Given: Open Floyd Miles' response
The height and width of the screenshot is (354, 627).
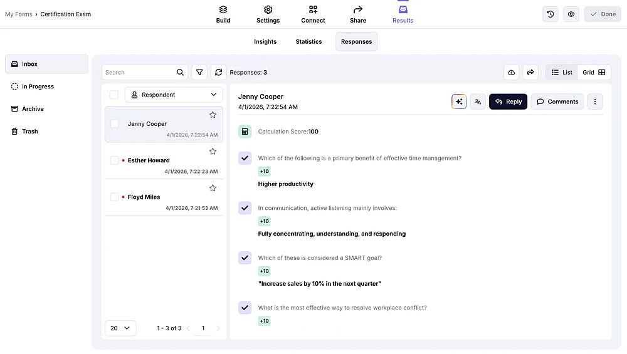Looking at the screenshot, I should [x=164, y=198].
